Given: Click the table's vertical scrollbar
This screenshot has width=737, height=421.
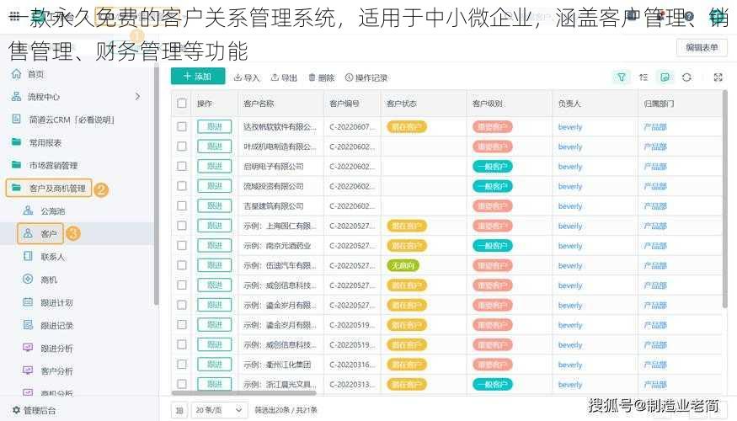Looking at the screenshot, I should (724, 200).
